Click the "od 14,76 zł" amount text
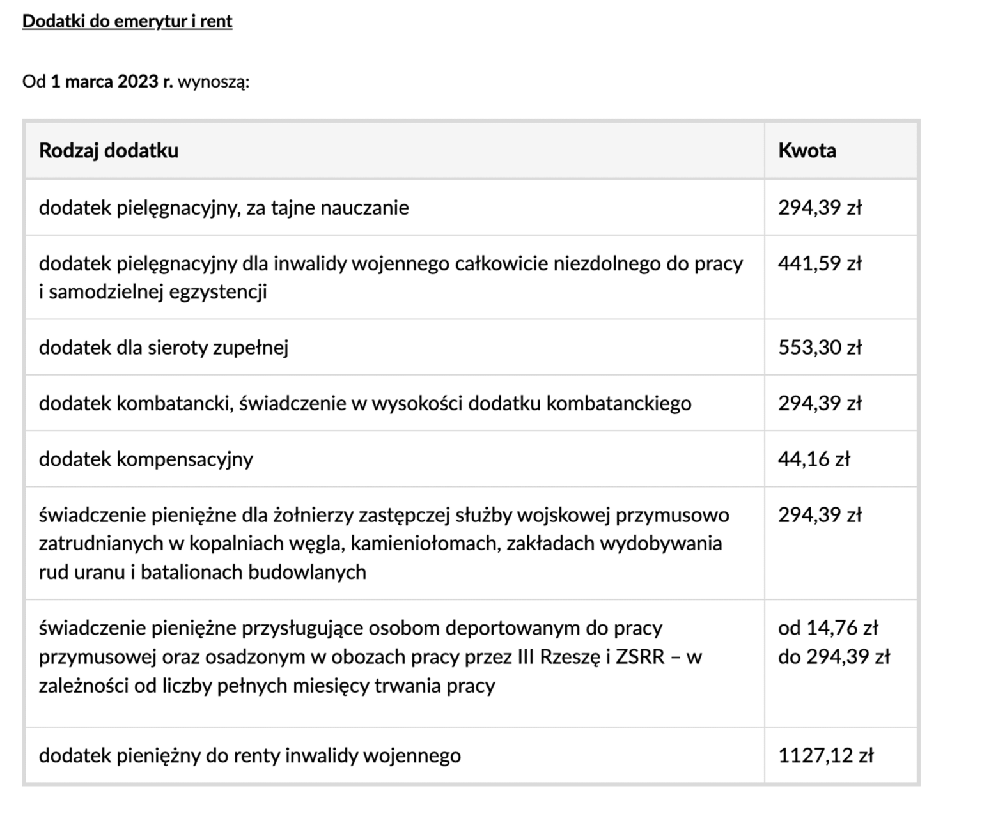 pos(828,627)
